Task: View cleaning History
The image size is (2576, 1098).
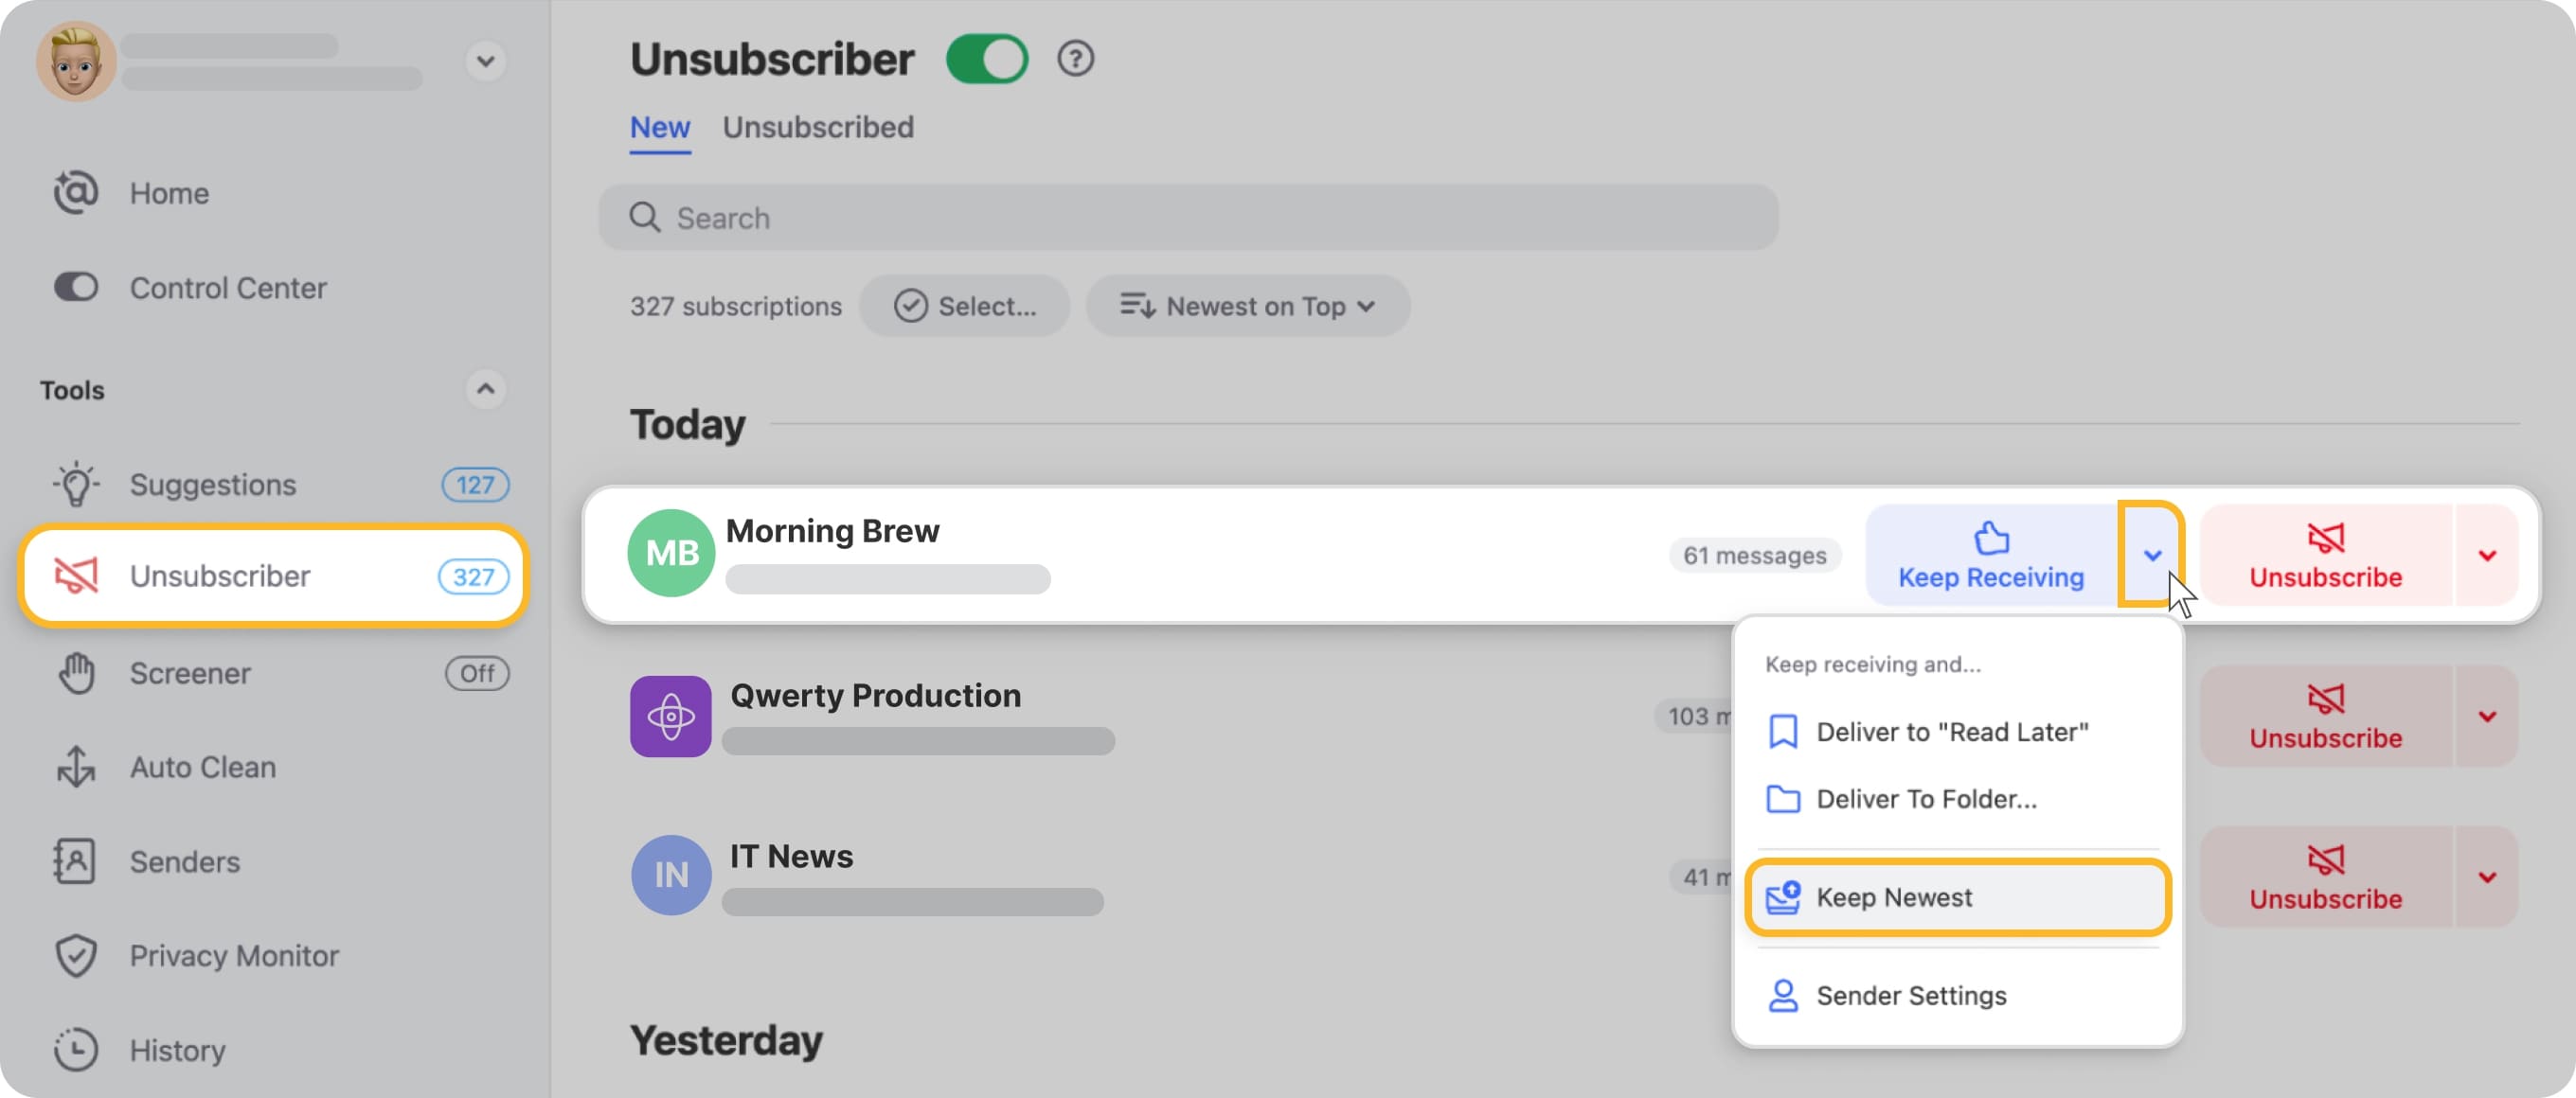Action: coord(177,1050)
